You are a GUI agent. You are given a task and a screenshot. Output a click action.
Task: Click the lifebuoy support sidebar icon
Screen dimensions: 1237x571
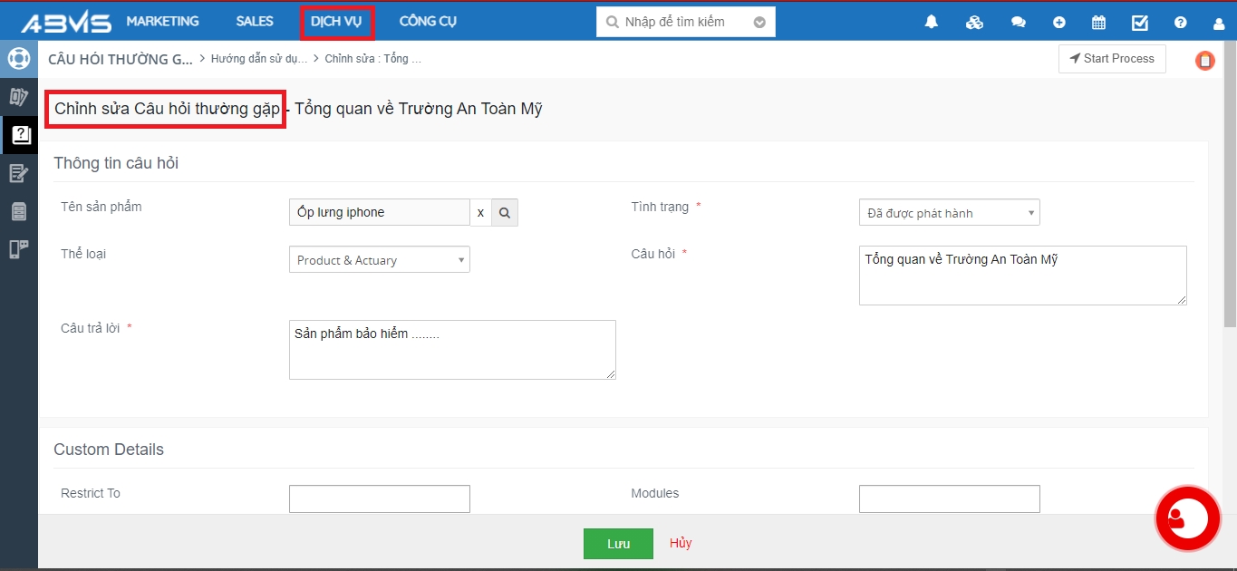click(x=18, y=59)
